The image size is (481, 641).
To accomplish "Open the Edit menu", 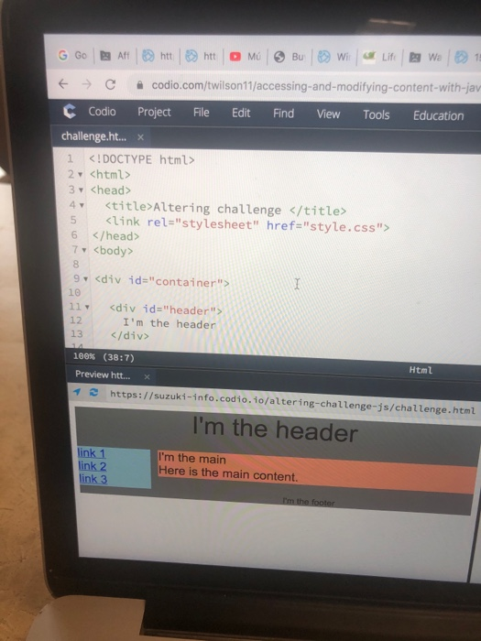I will (x=241, y=113).
